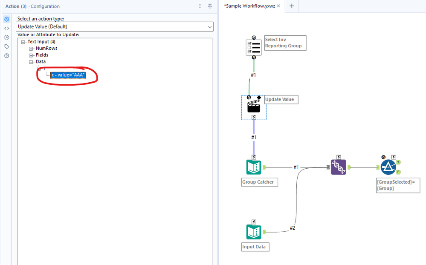The width and height of the screenshot is (426, 265).
Task: Click the Append Fields input anchor
Action: 328,167
